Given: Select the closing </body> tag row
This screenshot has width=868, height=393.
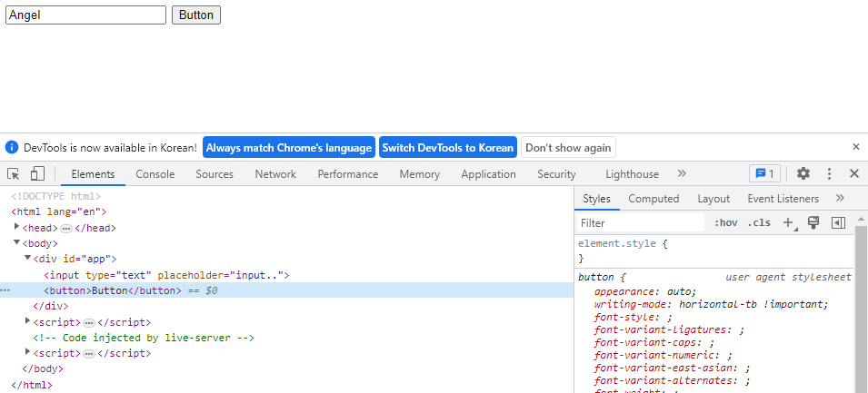Looking at the screenshot, I should tap(43, 368).
